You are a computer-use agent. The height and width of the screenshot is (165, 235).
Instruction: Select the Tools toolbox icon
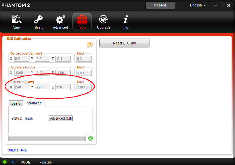82,22
